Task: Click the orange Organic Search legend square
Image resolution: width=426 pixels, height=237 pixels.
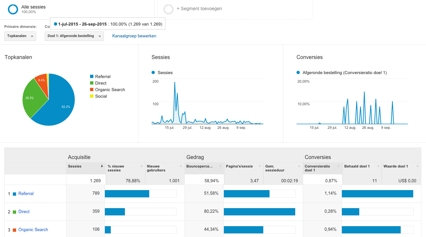Action: pyautogui.click(x=92, y=89)
